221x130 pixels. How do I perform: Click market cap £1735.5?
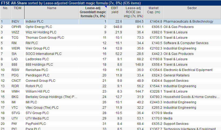click(x=156, y=38)
